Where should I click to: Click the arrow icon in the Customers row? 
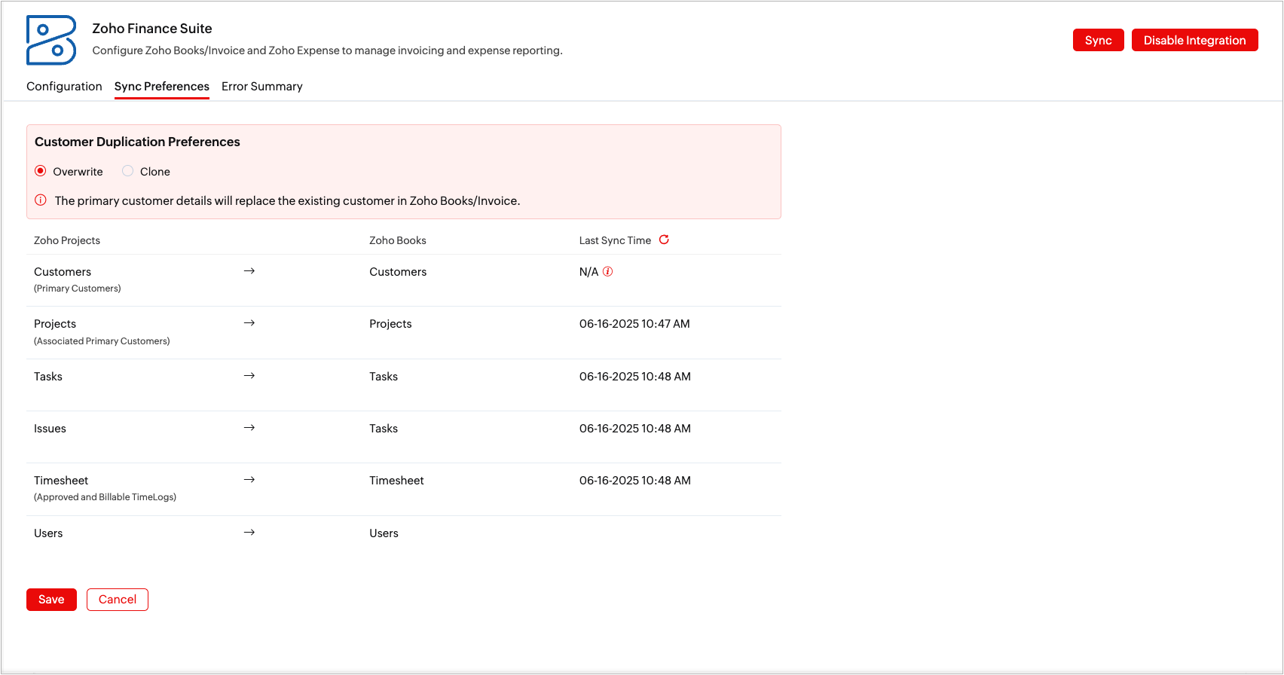(249, 270)
